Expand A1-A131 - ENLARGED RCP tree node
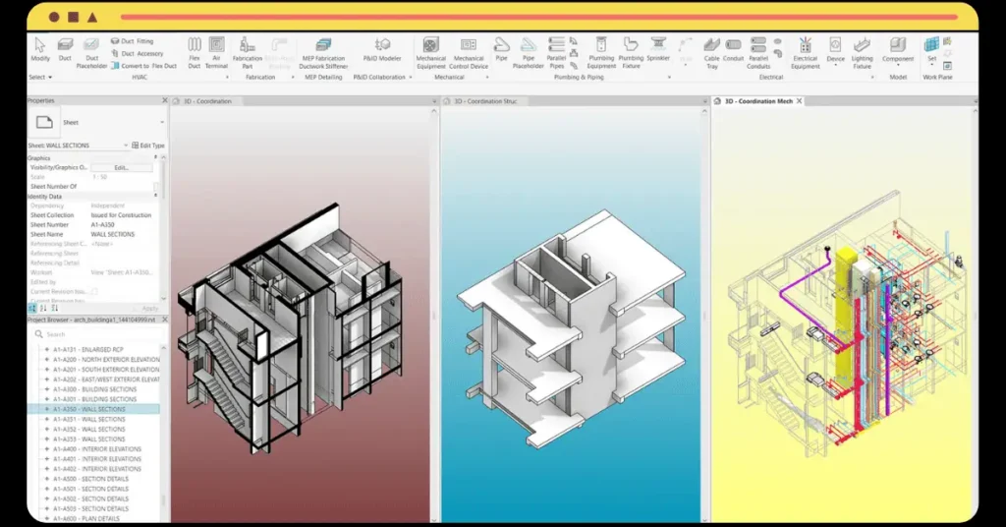 (x=47, y=350)
